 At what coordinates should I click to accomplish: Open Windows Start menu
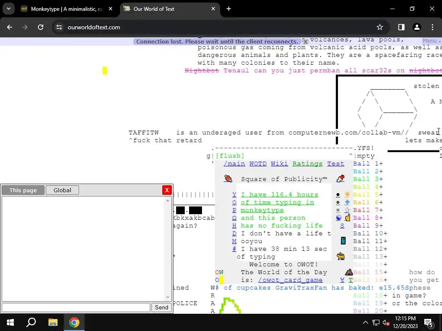click(10, 322)
